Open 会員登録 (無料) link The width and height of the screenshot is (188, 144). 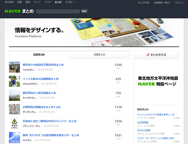(x=162, y=3)
